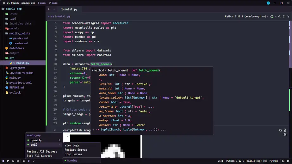292x164 pixels.
Task: Toggle the language servers bolt icon
Action: [x=29, y=161]
